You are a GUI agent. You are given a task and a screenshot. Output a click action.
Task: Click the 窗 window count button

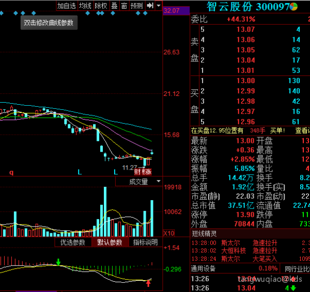point(124,6)
